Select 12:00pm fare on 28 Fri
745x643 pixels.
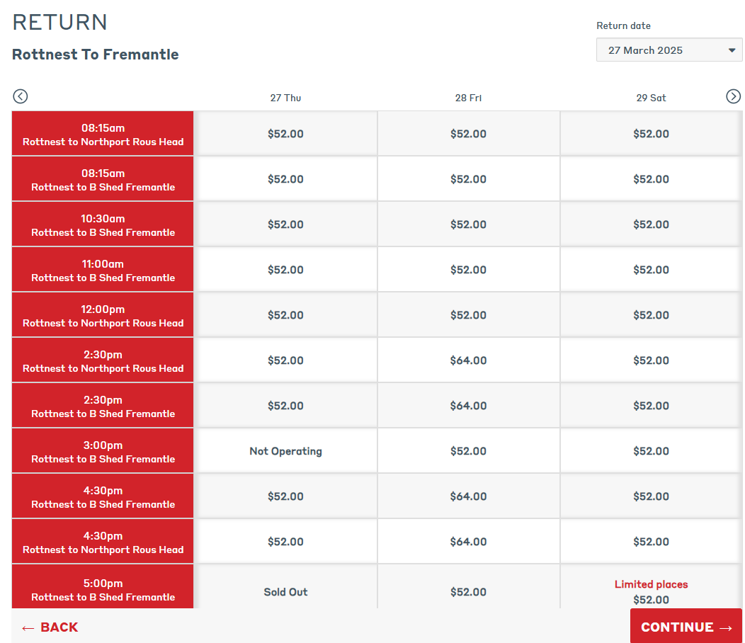(469, 315)
